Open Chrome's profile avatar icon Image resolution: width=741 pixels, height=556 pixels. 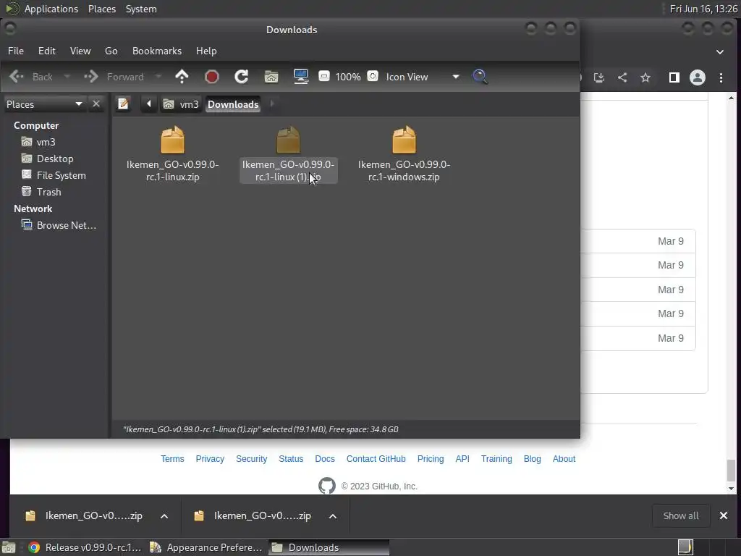click(x=698, y=77)
